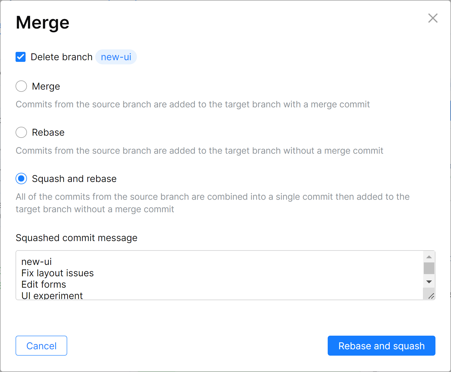The height and width of the screenshot is (372, 451).
Task: Click the textarea resize handle corner
Action: pos(431,296)
